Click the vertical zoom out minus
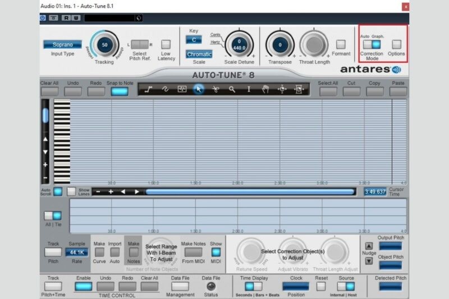This screenshot has height=299, width=449. click(x=45, y=178)
